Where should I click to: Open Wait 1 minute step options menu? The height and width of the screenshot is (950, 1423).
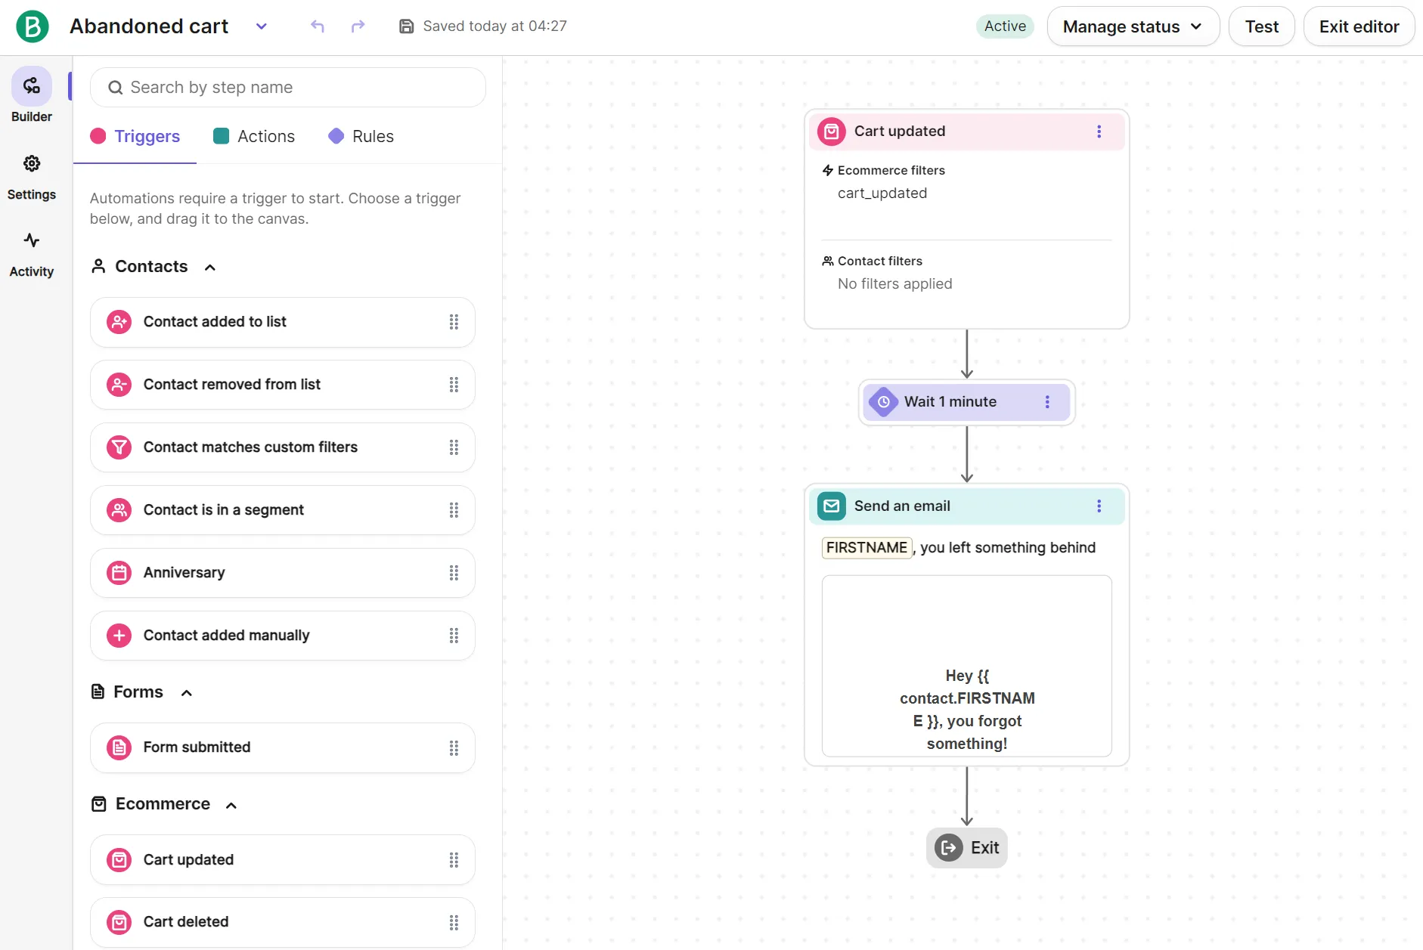click(1047, 402)
